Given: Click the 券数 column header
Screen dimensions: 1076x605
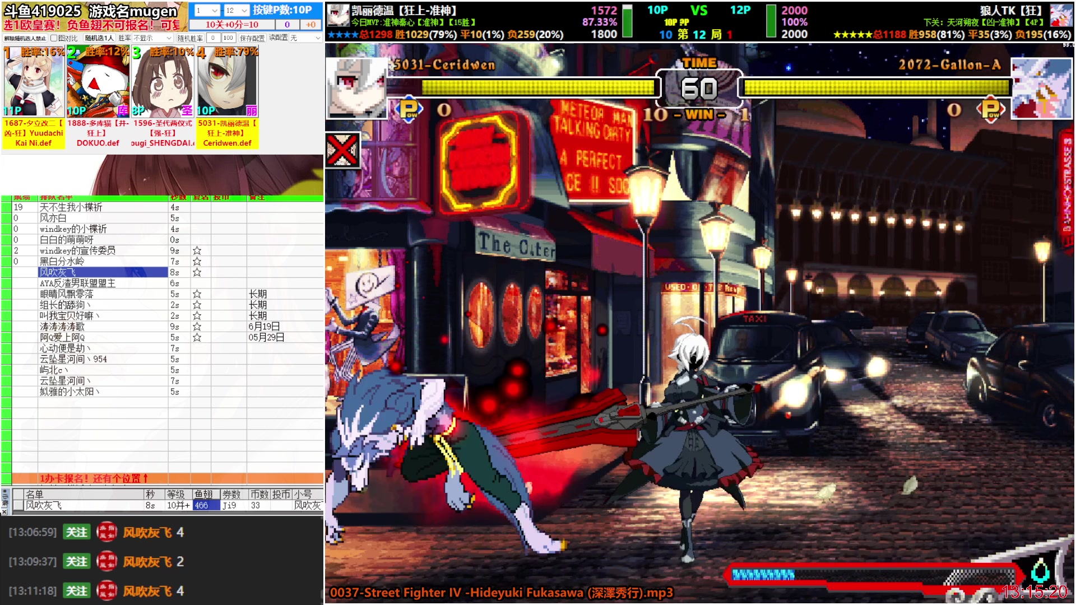Looking at the screenshot, I should point(233,494).
